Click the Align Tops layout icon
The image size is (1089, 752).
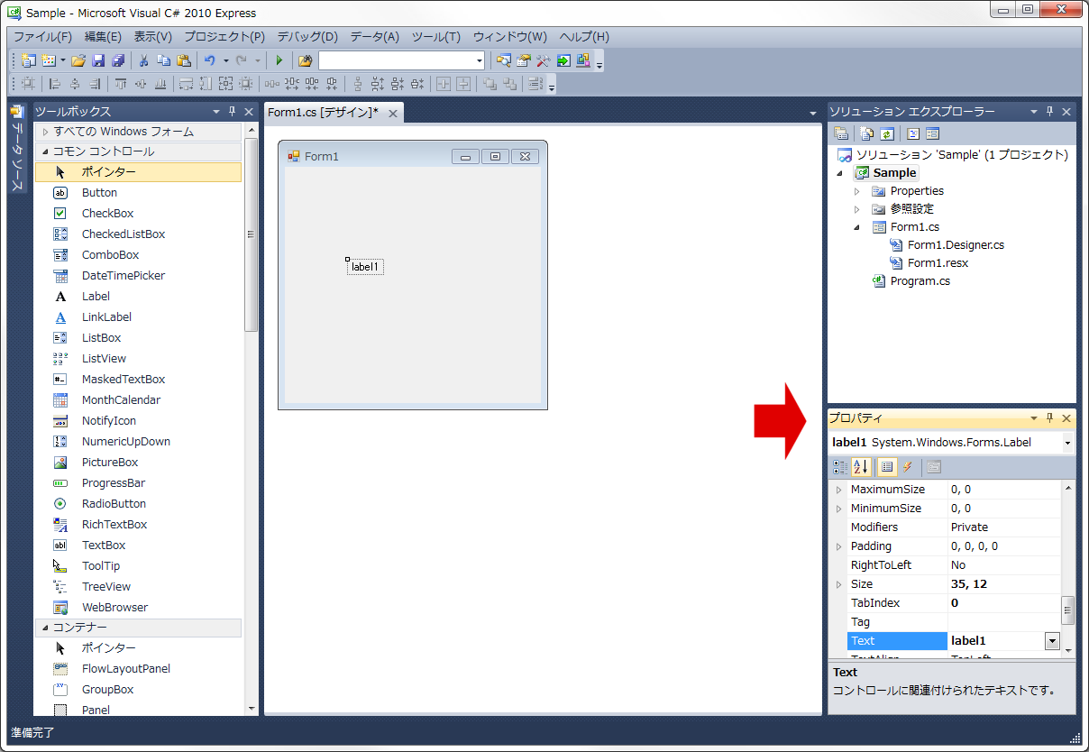point(121,84)
